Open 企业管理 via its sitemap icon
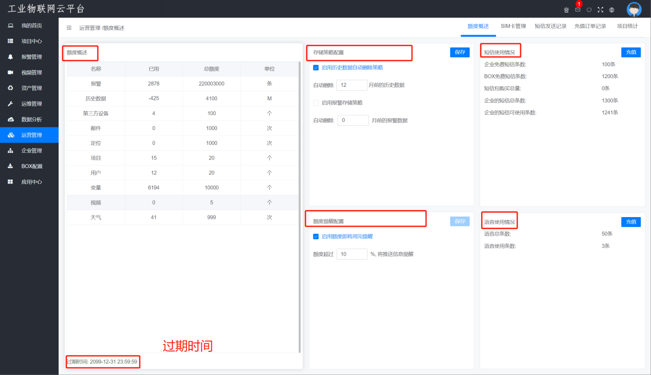651x375 pixels. [11, 150]
